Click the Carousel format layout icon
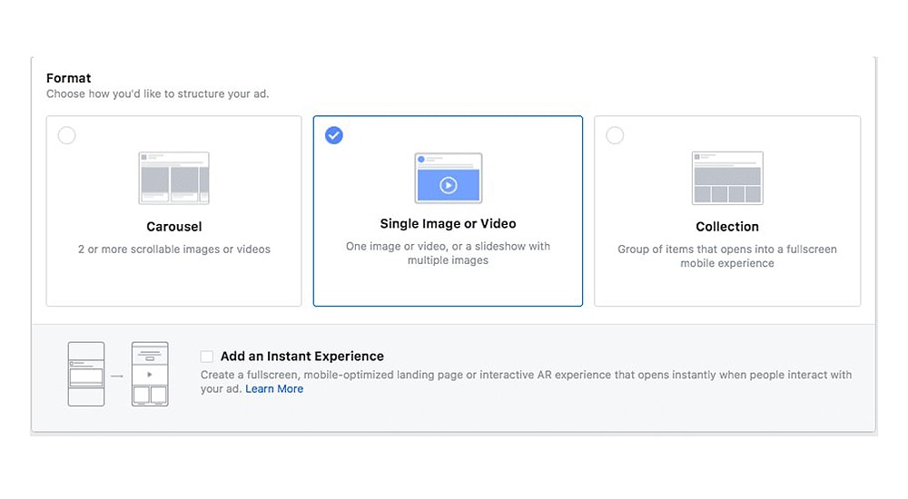The width and height of the screenshot is (908, 499). click(x=173, y=178)
